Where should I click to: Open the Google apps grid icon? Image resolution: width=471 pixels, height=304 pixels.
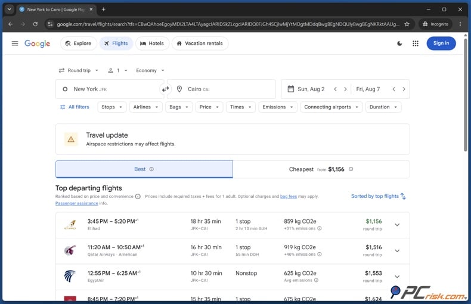pos(416,44)
